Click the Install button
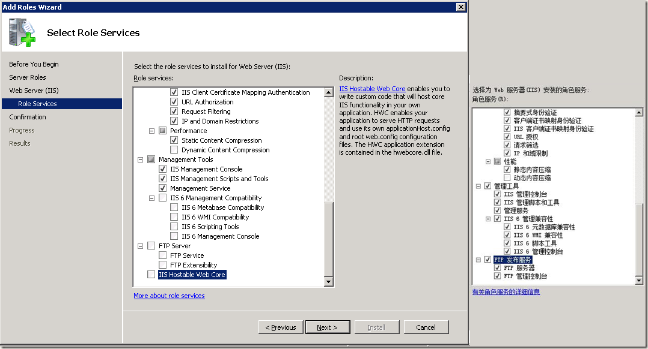 point(376,327)
